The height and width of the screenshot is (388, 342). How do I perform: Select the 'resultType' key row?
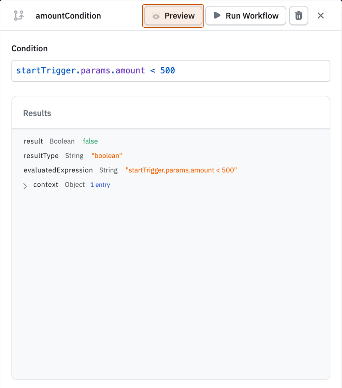pyautogui.click(x=41, y=156)
